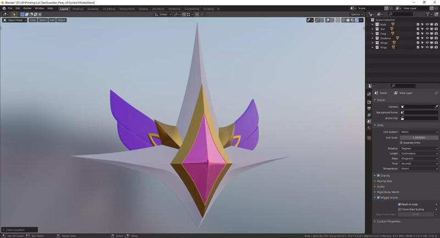
Task: Expand the Star collection
Action: 372,29
